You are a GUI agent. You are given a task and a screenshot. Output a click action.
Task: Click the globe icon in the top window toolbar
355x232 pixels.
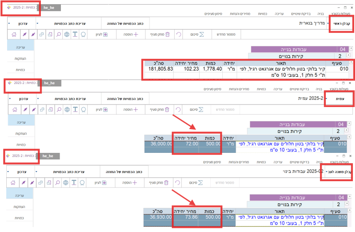67,35
